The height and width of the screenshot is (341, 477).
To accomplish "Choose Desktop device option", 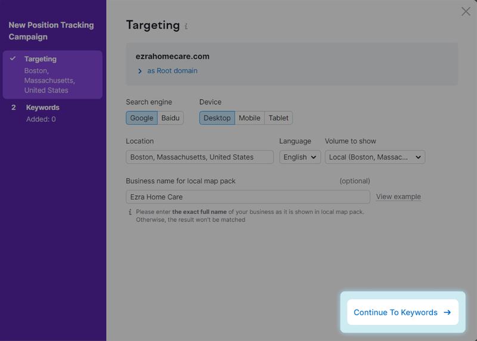I will [x=217, y=118].
